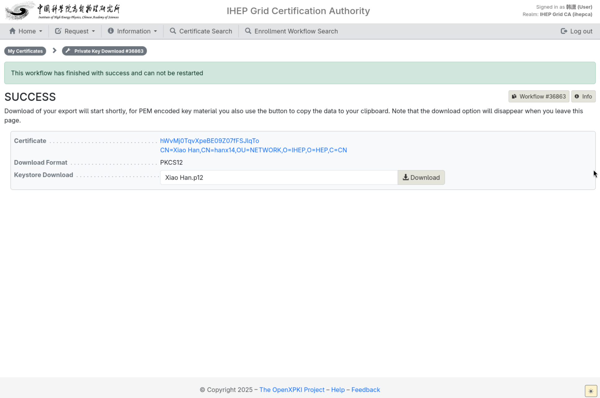
Task: Open the Feedback link in footer
Action: point(366,390)
